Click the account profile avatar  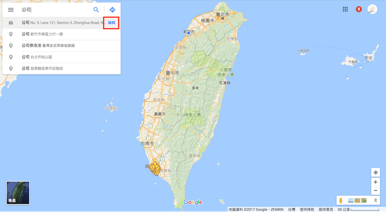(372, 10)
